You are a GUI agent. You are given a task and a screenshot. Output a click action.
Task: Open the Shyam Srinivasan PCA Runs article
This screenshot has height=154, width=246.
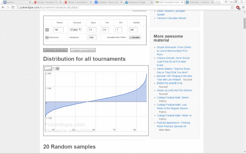pos(174,51)
